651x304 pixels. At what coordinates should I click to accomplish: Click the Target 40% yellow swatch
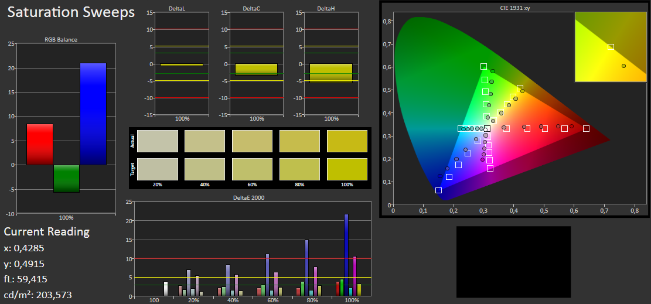[204, 169]
